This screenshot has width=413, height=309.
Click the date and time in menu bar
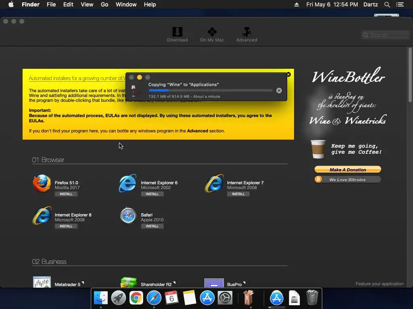click(332, 4)
